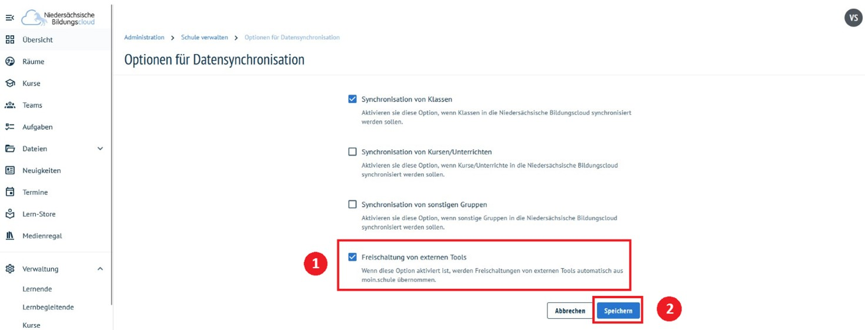The image size is (865, 330).
Task: Click the Medienregal books icon
Action: point(10,235)
